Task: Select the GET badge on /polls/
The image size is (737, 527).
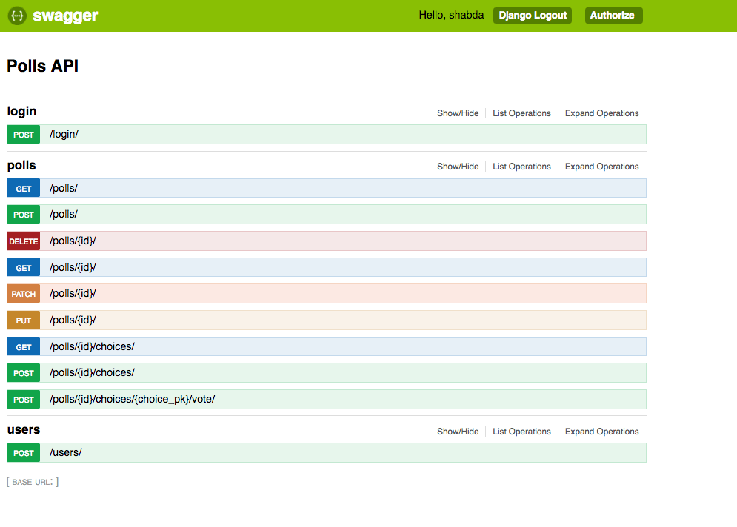Action: (23, 188)
